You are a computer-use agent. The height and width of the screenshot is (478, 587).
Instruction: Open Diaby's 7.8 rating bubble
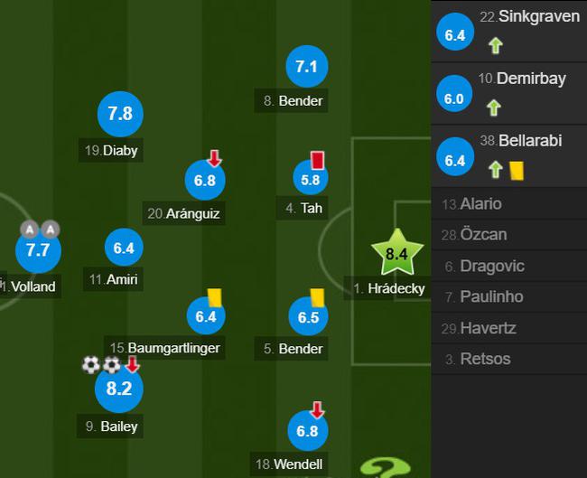120,114
